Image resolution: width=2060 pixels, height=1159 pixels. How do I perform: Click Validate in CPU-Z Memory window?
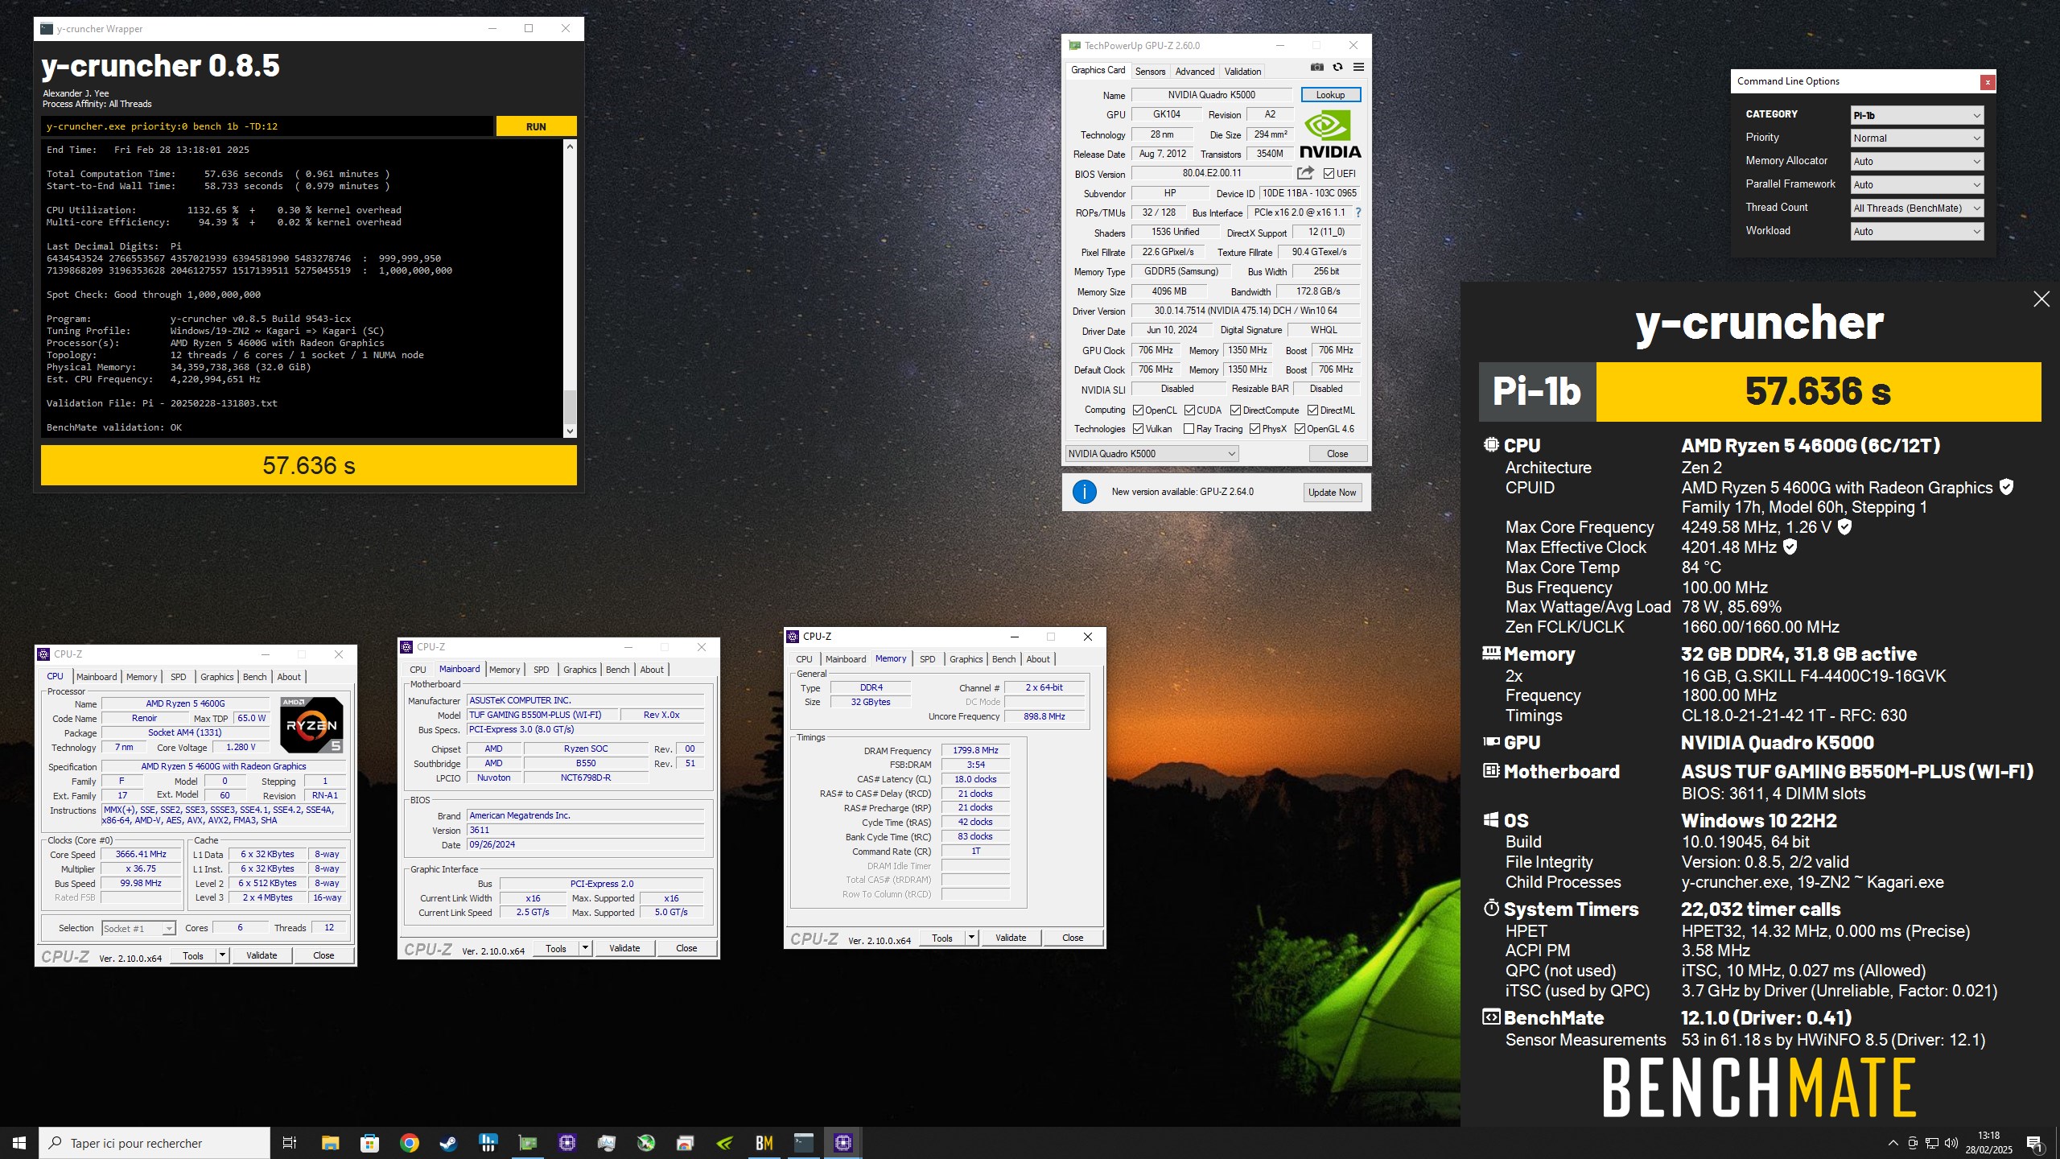pos(1011,938)
